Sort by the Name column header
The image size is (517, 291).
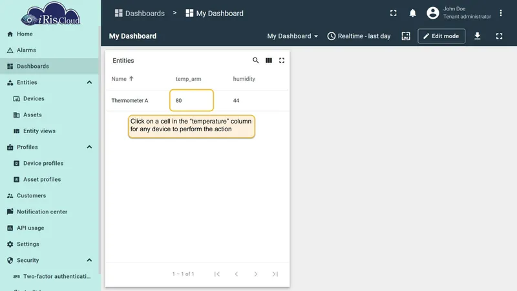point(122,79)
